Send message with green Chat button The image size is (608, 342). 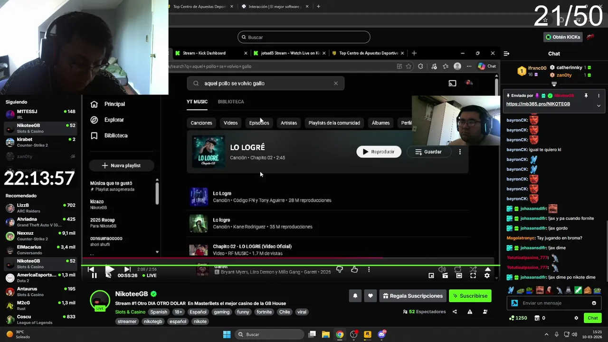[x=593, y=318]
